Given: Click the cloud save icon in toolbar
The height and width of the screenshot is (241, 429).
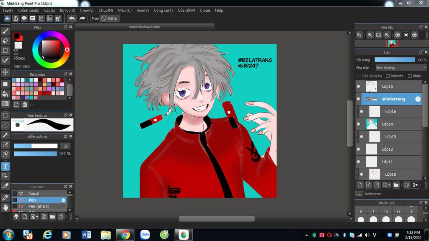Looking at the screenshot, I should (x=7, y=18).
